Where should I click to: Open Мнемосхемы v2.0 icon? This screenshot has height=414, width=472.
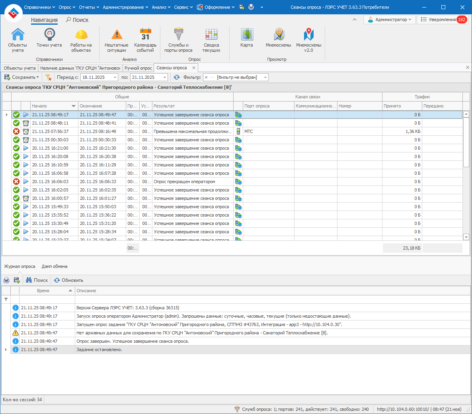point(308,40)
